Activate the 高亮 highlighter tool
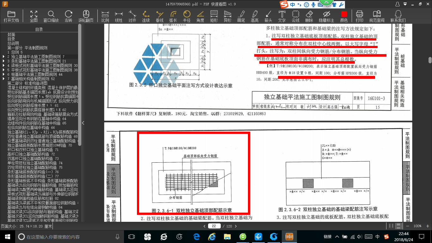The width and height of the screenshot is (432, 243). pos(255,16)
